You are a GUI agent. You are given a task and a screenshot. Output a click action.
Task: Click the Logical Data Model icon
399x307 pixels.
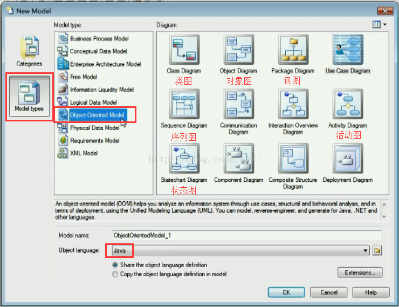click(x=63, y=102)
